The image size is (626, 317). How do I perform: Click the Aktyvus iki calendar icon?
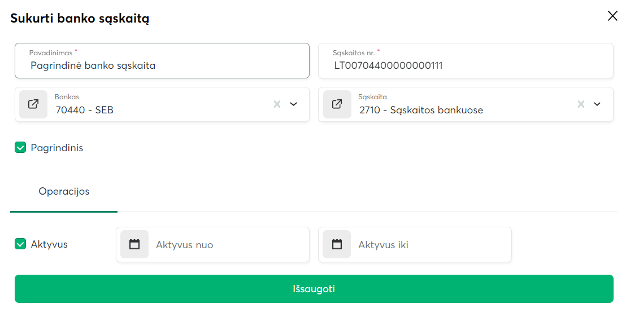(x=337, y=244)
